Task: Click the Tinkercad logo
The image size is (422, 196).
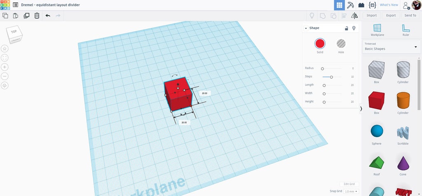Action: point(5,5)
